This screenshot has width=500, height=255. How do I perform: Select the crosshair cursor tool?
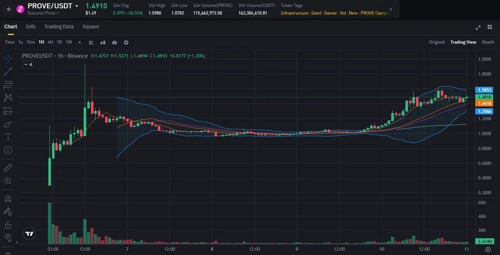[x=8, y=58]
